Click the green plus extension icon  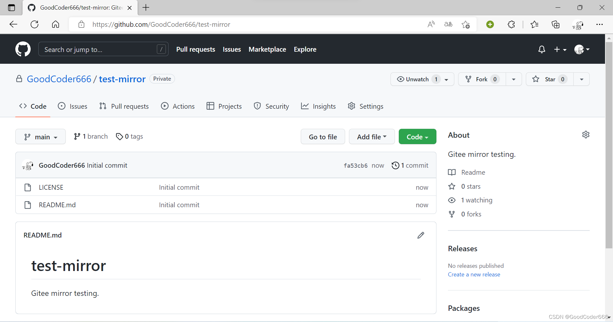pyautogui.click(x=490, y=24)
